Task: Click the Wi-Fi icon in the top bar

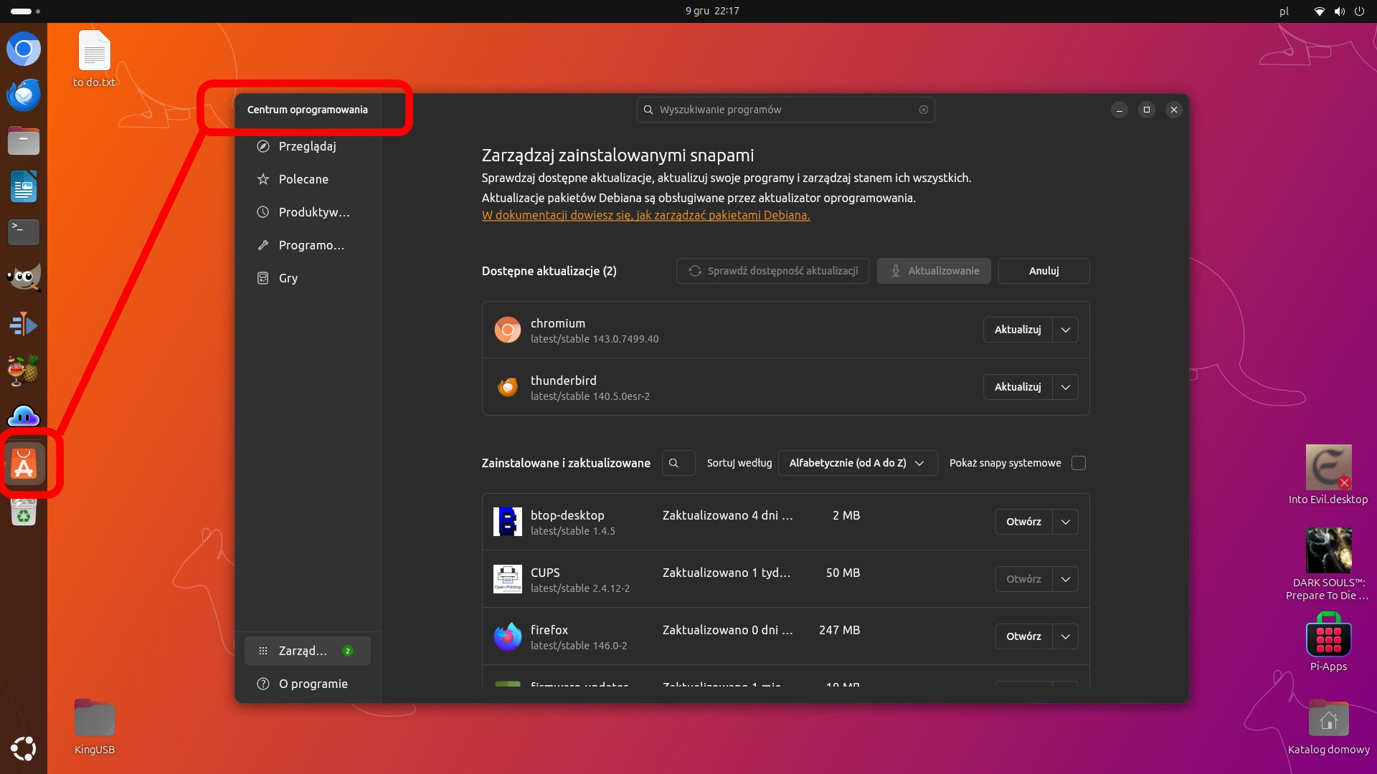Action: point(1318,11)
